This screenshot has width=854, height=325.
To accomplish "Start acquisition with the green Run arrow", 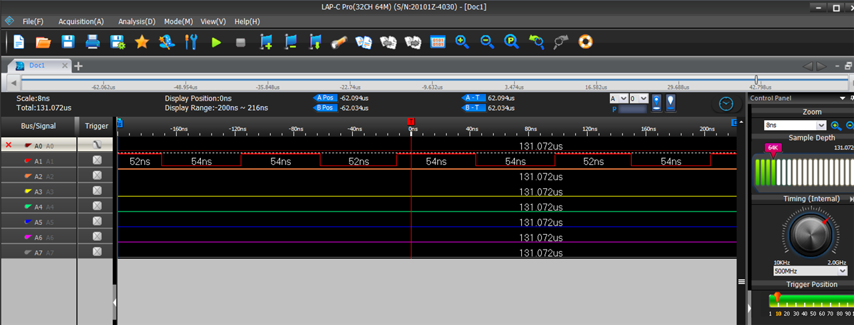I will (216, 42).
